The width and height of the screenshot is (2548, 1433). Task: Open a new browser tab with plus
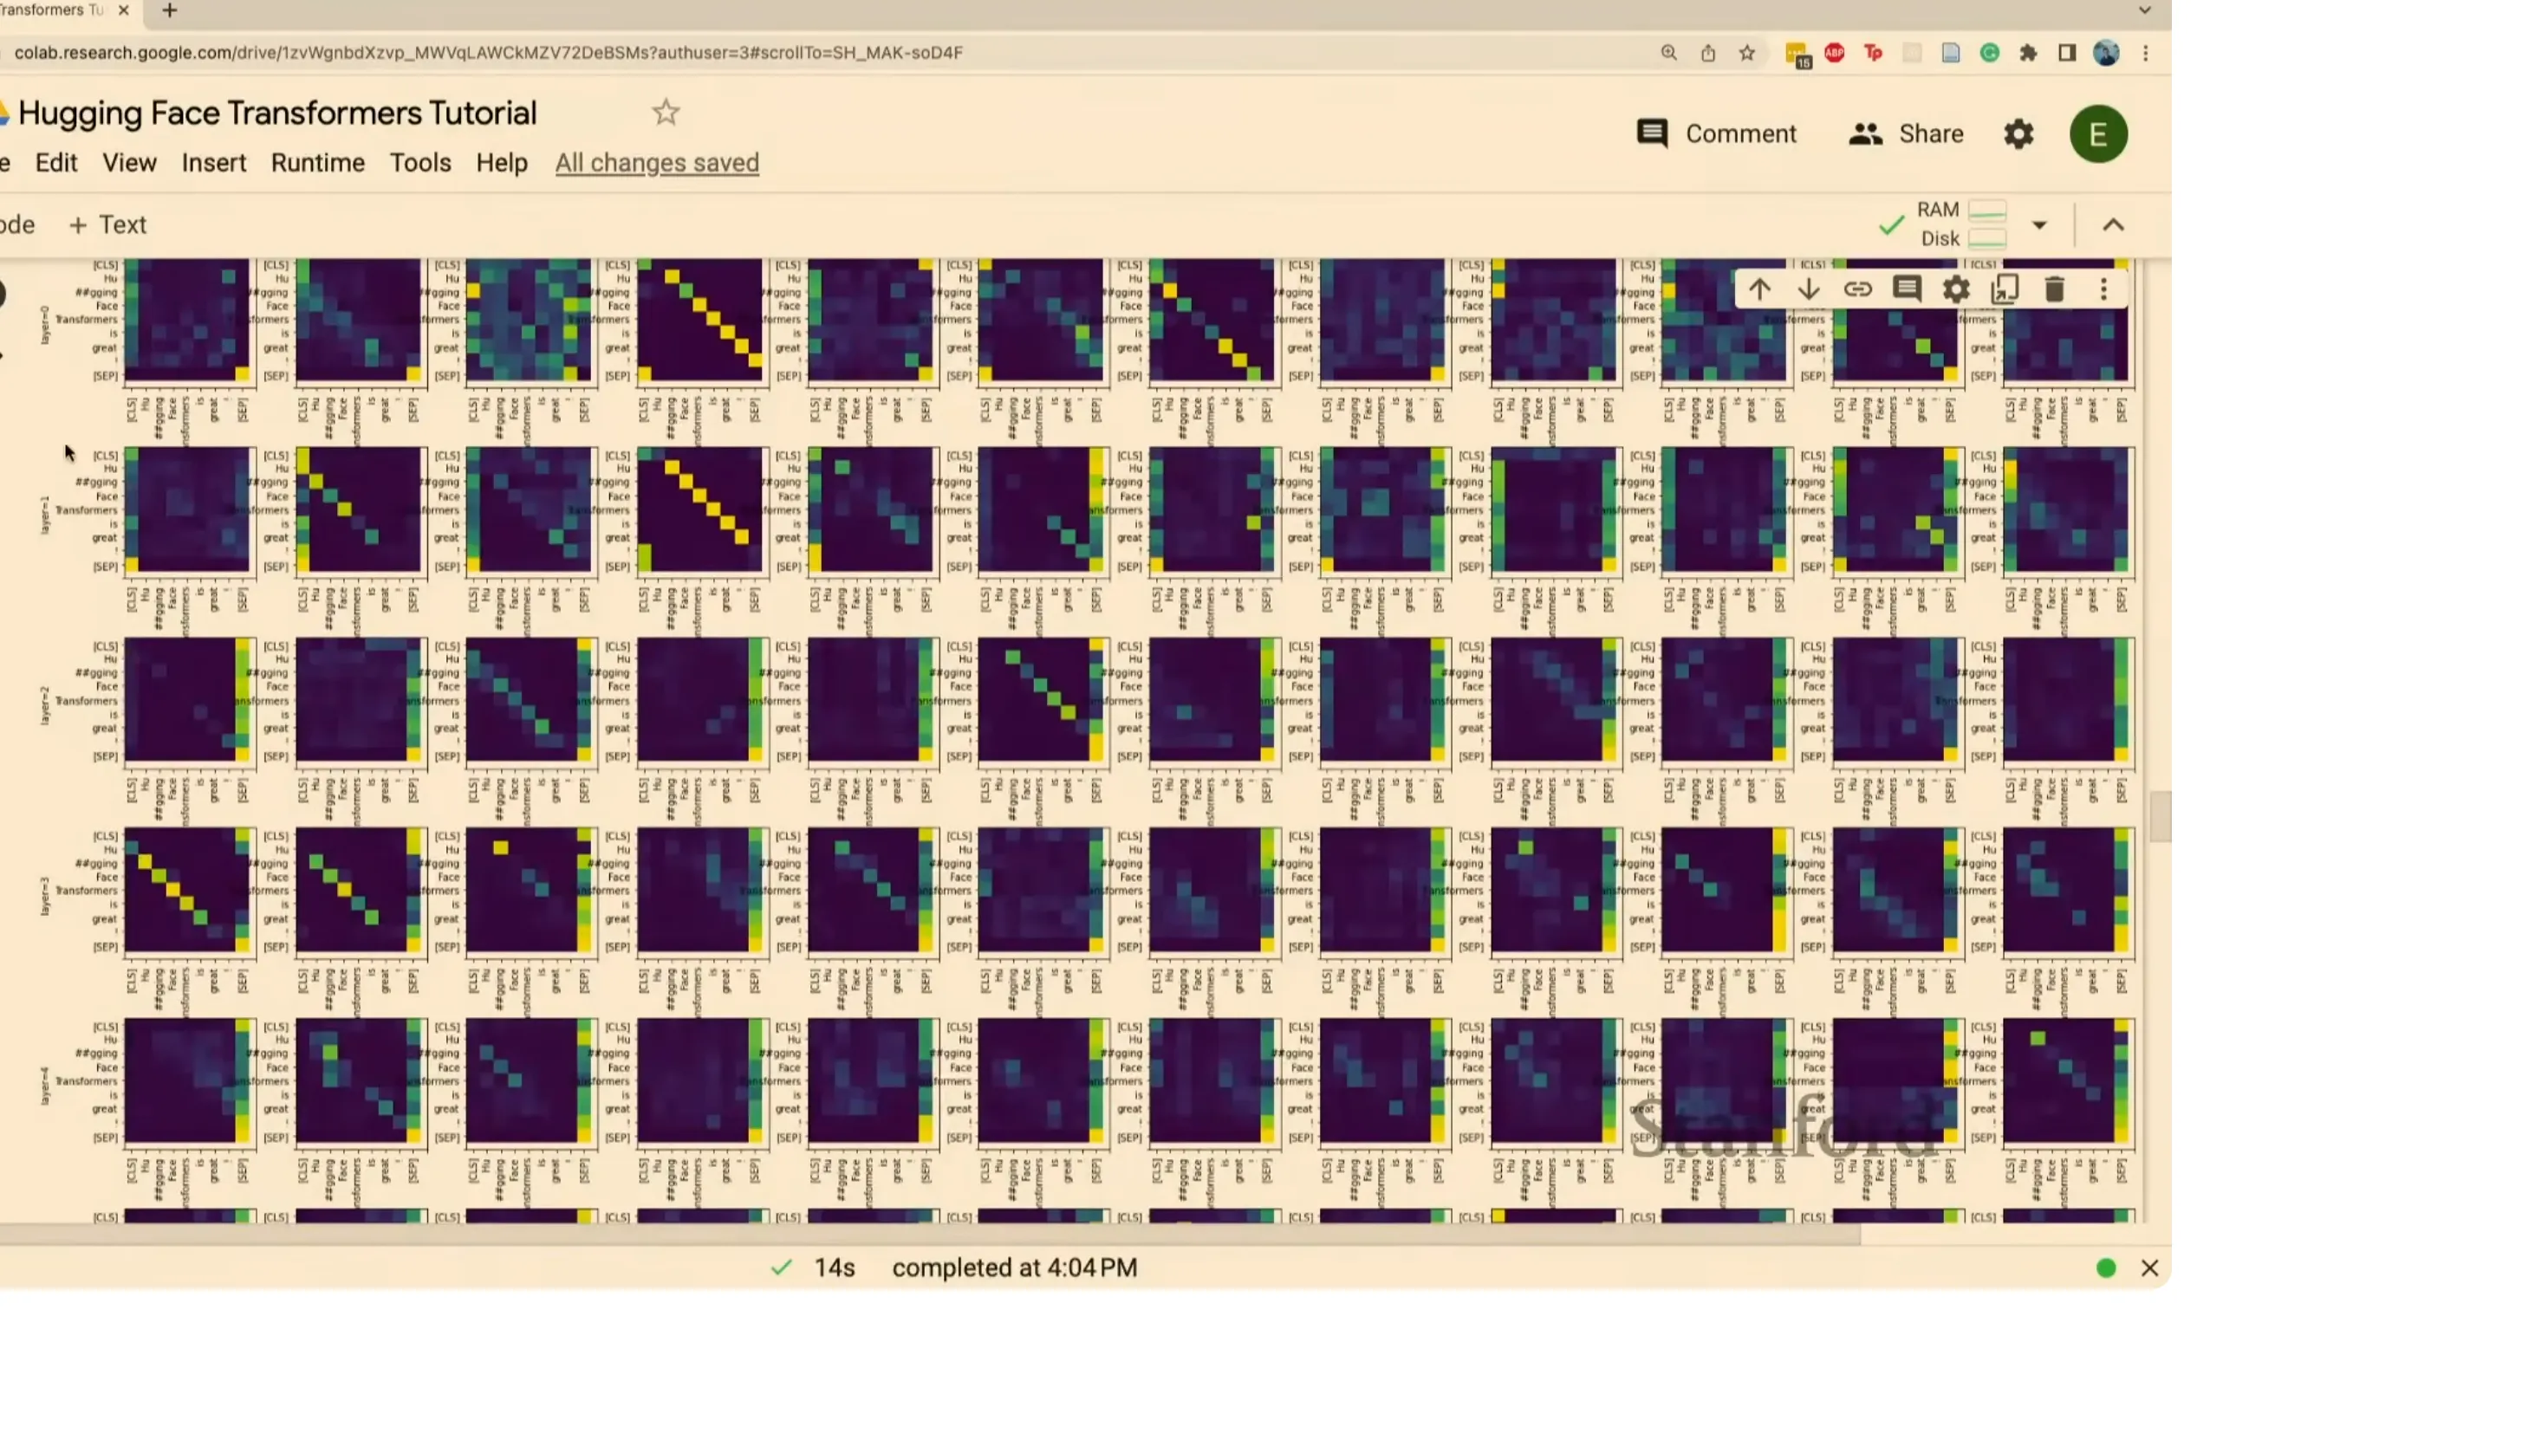(169, 10)
